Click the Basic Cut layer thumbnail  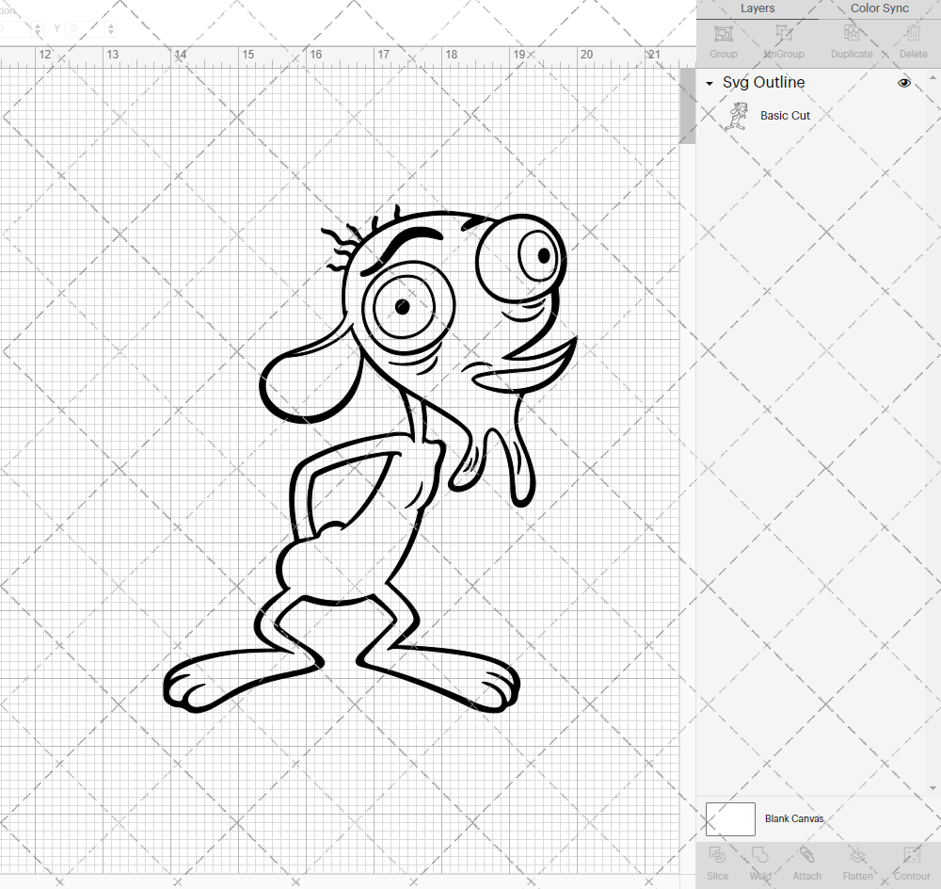[738, 115]
